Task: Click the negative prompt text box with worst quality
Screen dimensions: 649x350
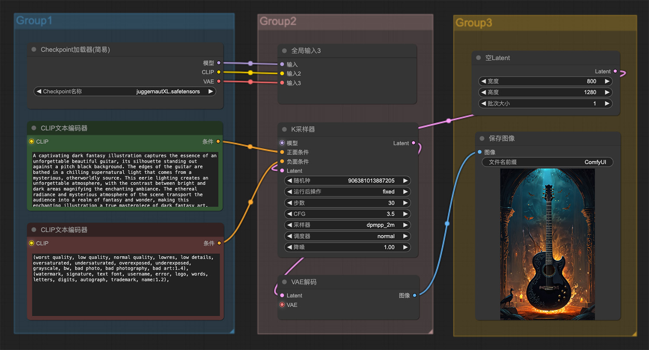Action: click(x=125, y=285)
